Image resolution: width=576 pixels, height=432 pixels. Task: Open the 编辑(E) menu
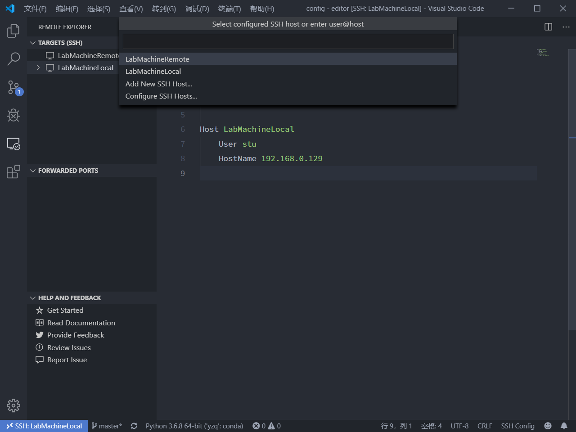67,9
